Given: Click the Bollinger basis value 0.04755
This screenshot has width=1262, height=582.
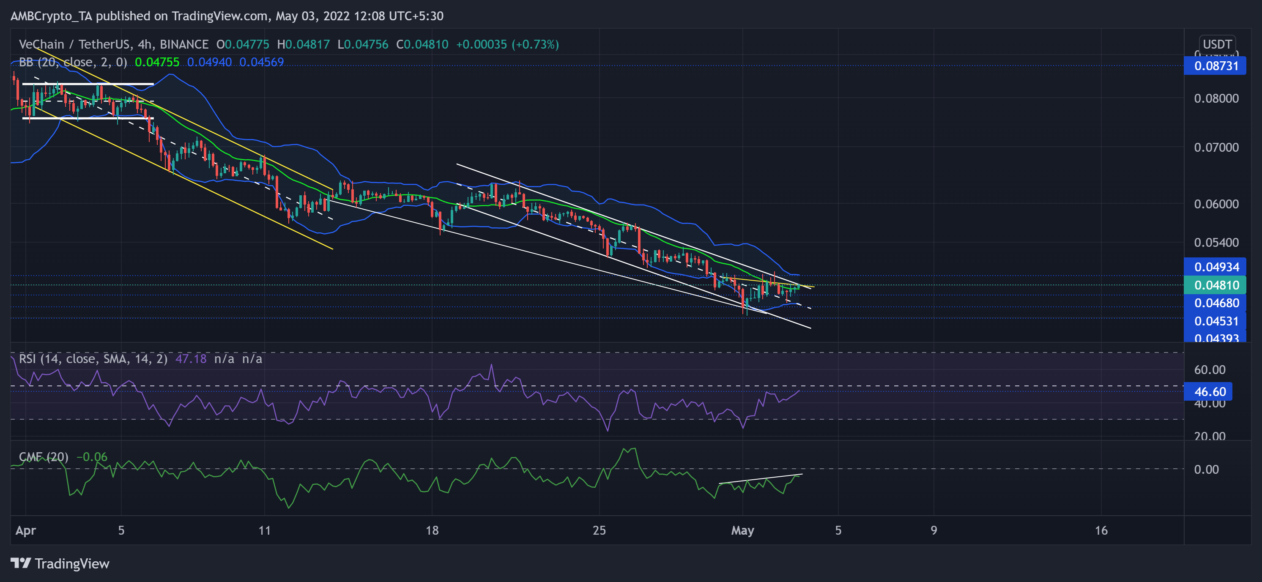Looking at the screenshot, I should 157,62.
